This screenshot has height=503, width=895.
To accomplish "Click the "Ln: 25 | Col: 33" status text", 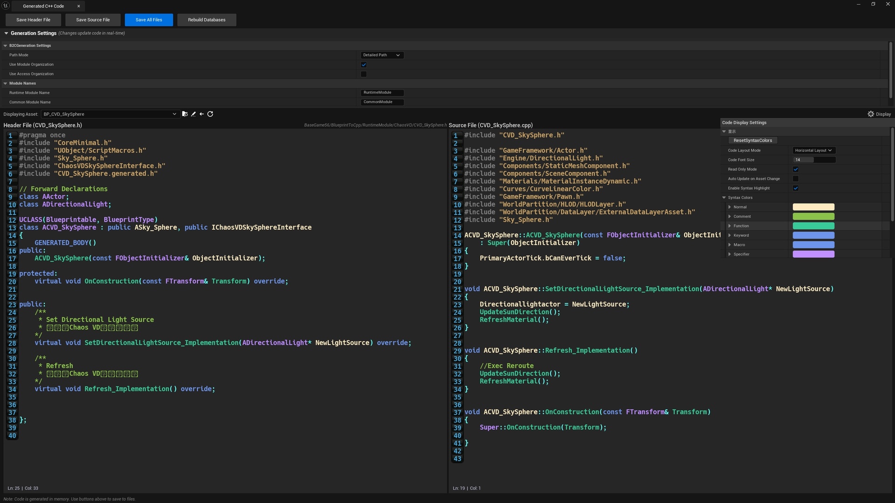I will (x=23, y=488).
